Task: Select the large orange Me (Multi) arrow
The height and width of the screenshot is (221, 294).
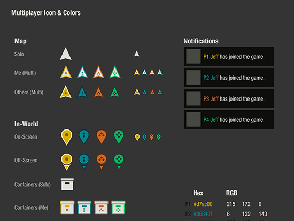Action: click(x=98, y=72)
